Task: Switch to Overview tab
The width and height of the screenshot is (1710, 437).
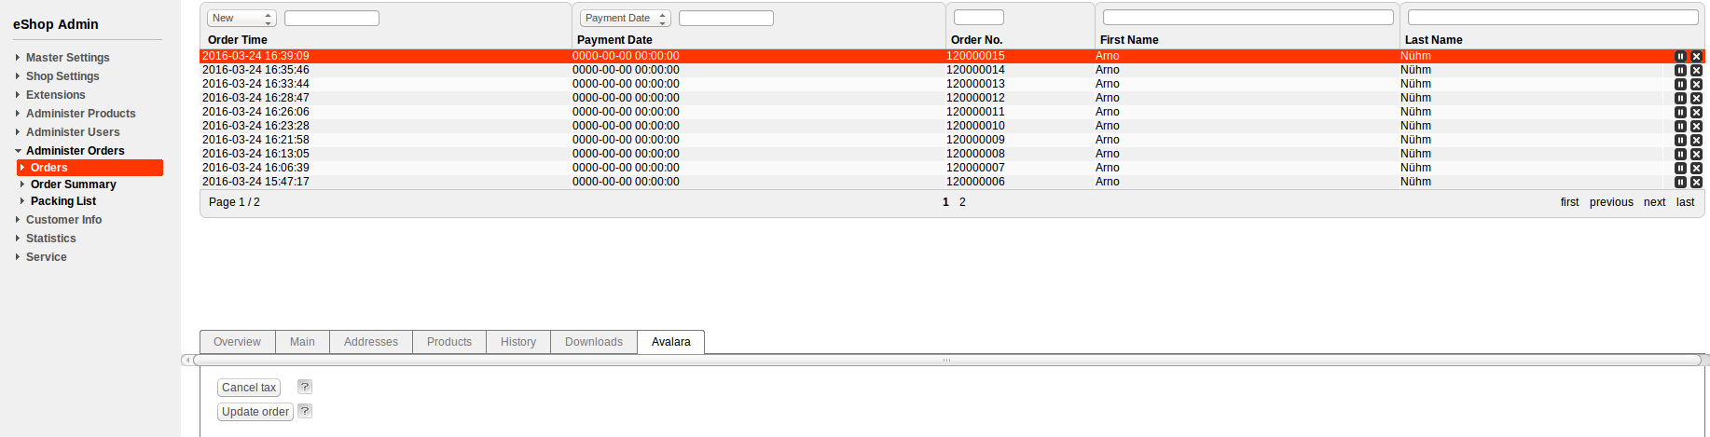Action: (237, 342)
